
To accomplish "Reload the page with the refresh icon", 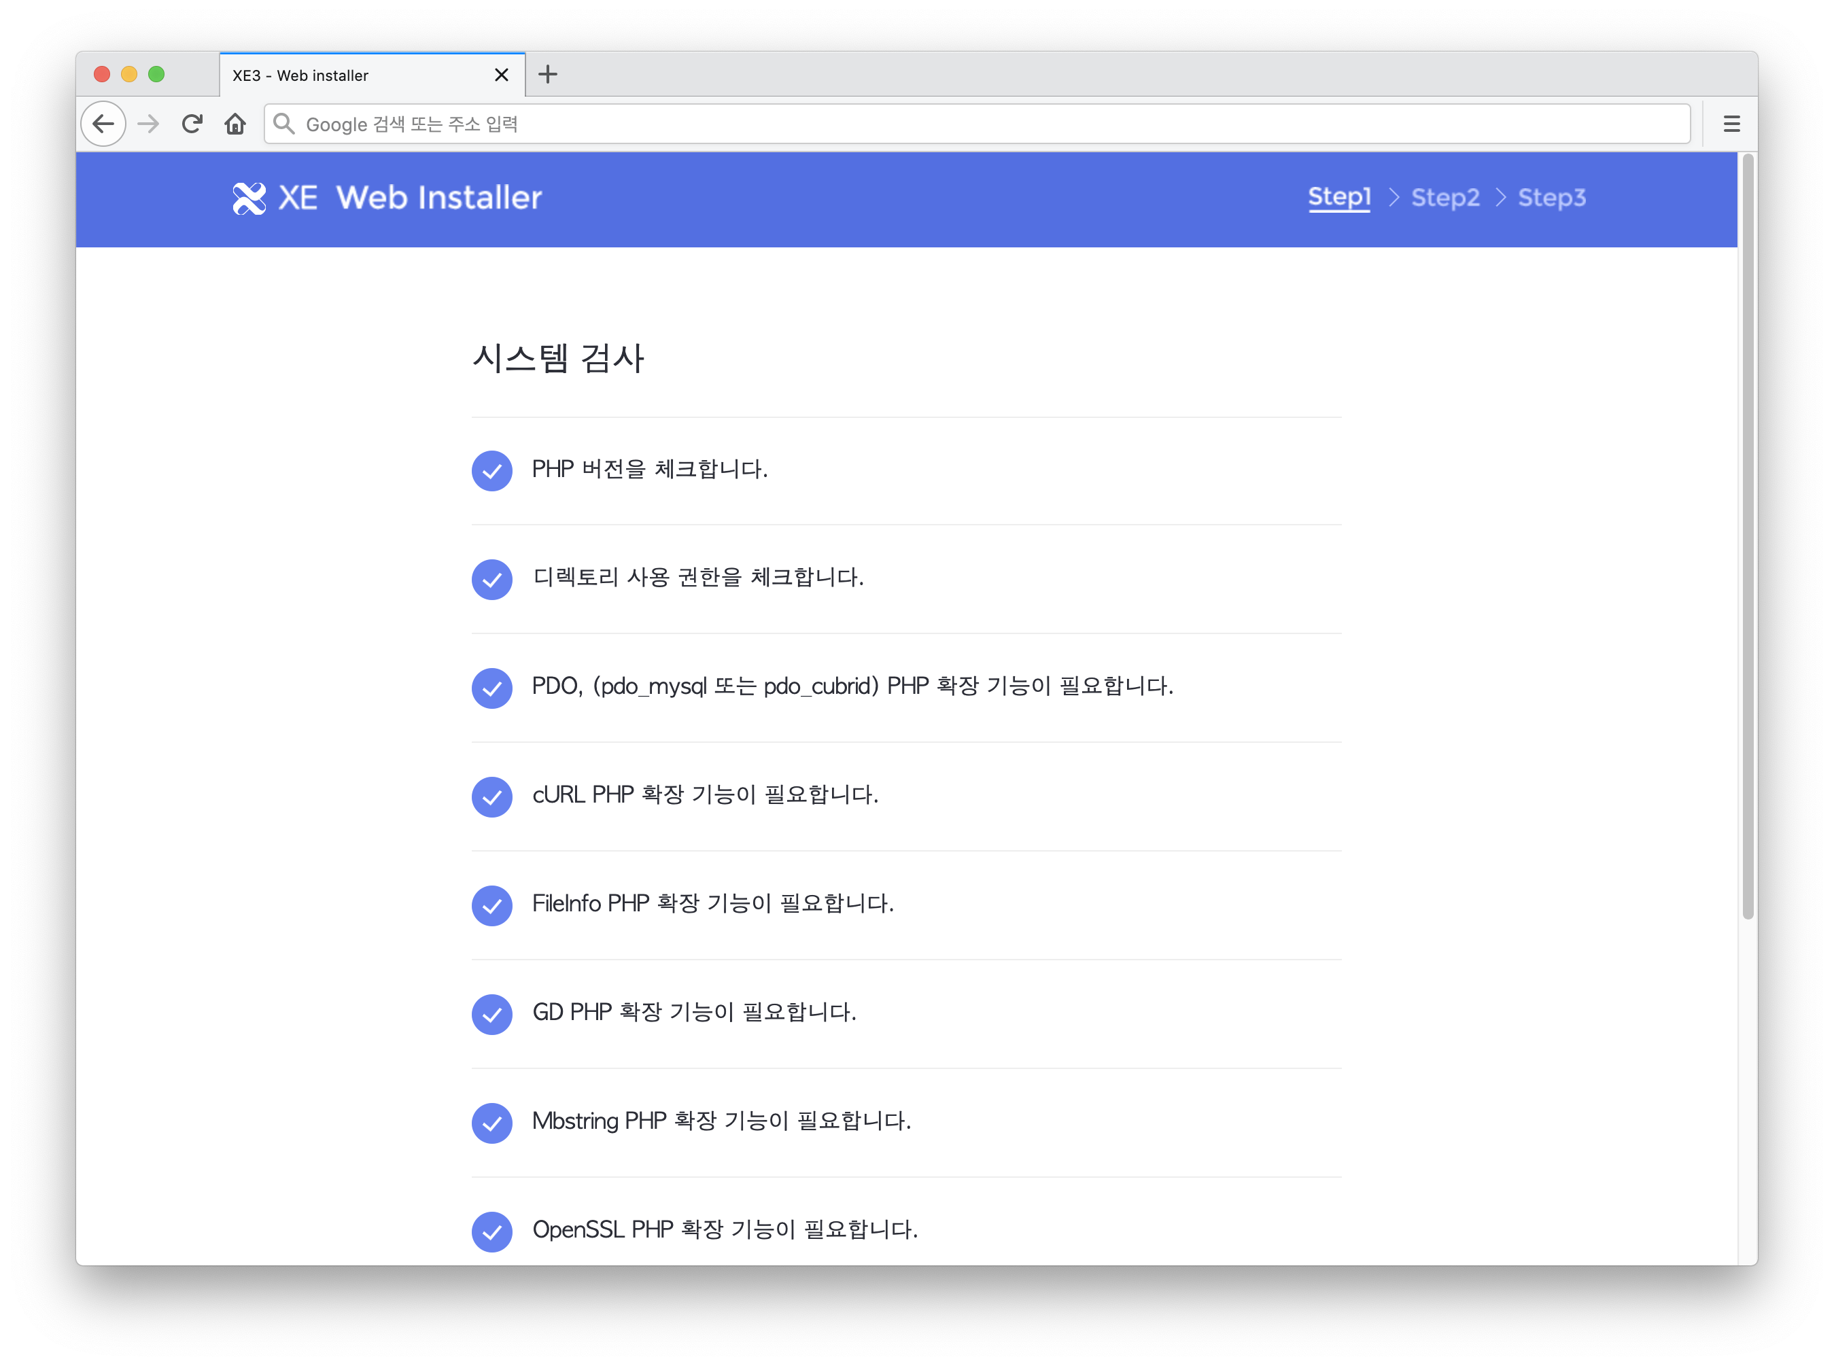I will pyautogui.click(x=192, y=124).
